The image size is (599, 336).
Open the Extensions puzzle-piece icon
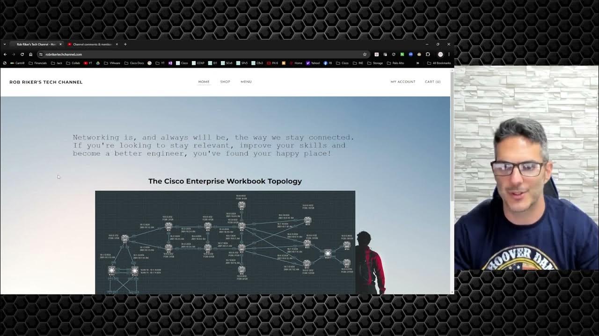pos(428,54)
